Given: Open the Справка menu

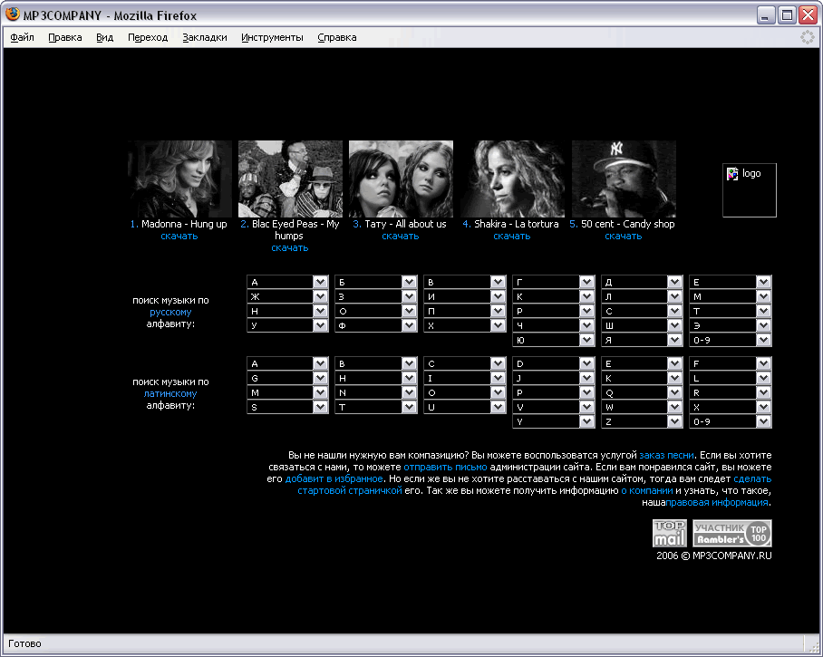Looking at the screenshot, I should tap(337, 37).
